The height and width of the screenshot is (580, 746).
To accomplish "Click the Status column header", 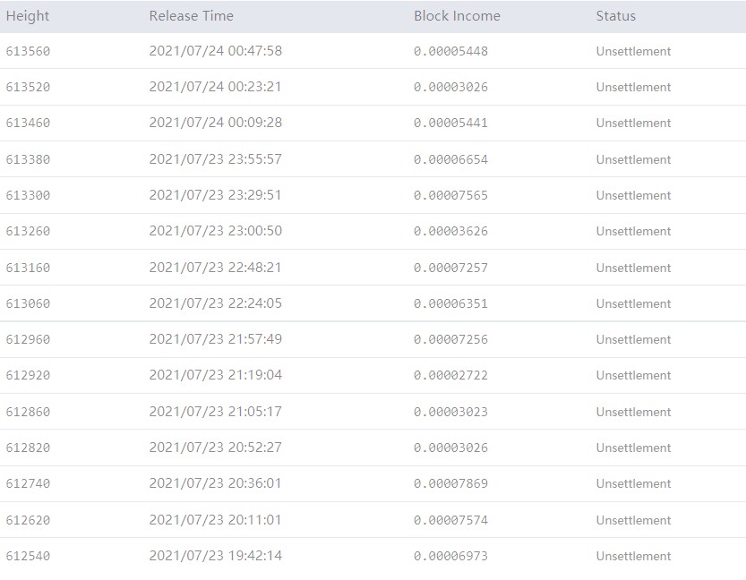I will click(x=615, y=16).
